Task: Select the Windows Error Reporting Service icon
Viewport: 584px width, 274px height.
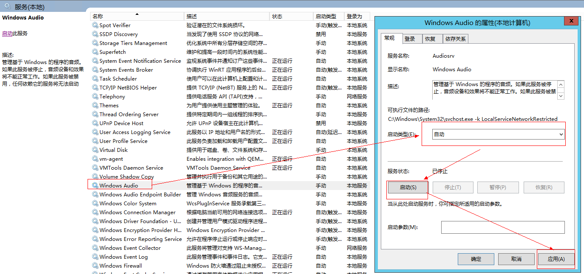Action: [x=95, y=239]
